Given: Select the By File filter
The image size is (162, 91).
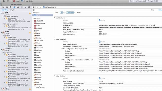Looking at the screenshot, I should coord(5,10).
